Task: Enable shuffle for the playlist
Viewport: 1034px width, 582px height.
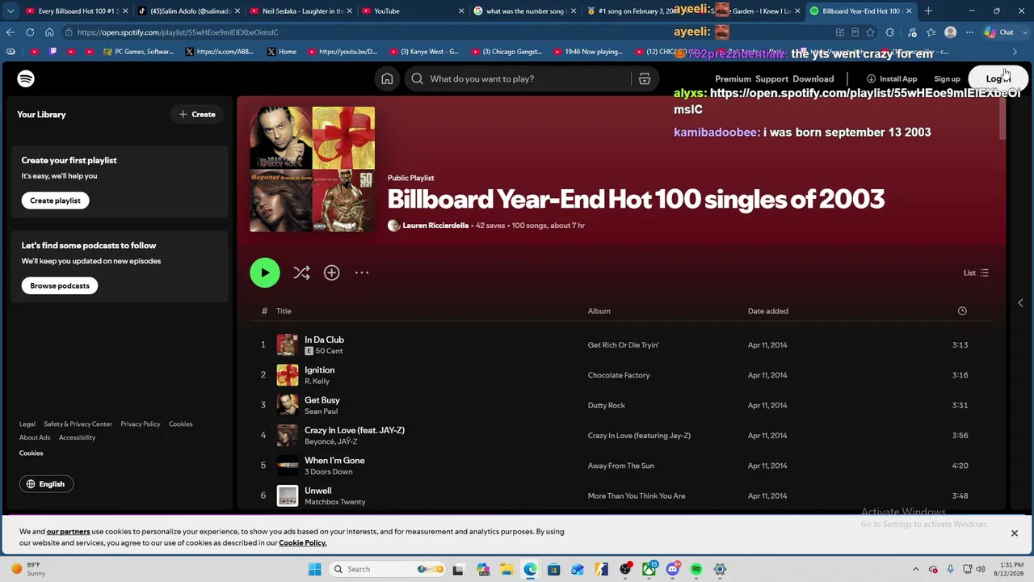Action: pos(301,272)
